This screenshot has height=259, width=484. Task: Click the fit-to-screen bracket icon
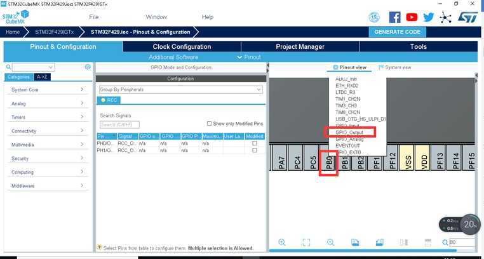(x=306, y=242)
